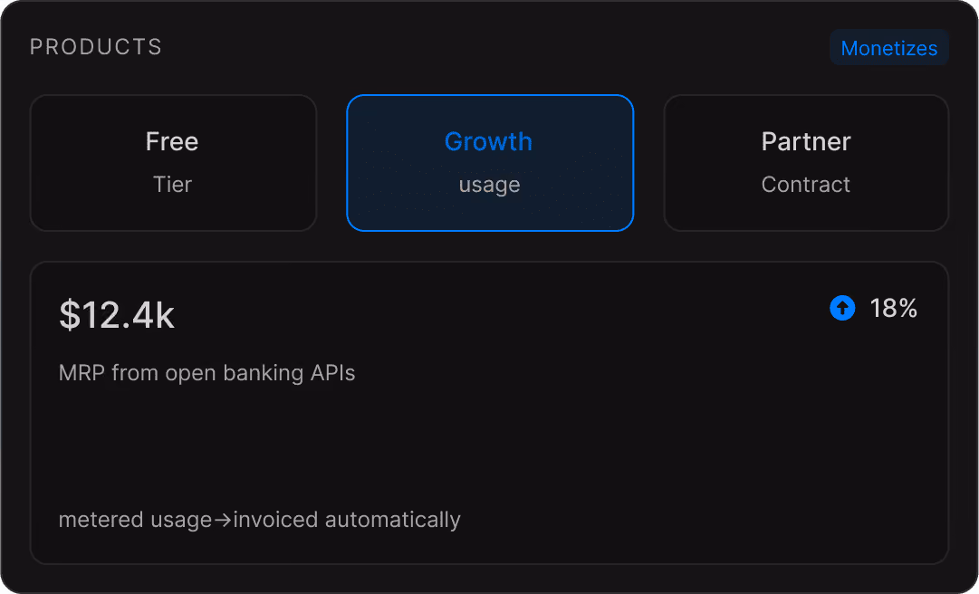Click the metered usage label text

136,520
